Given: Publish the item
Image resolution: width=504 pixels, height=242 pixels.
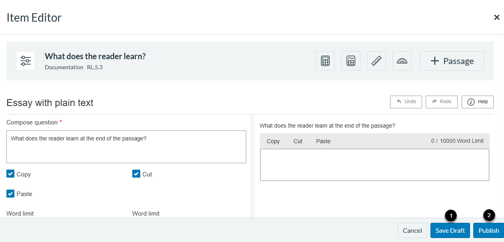Looking at the screenshot, I should tap(488, 230).
